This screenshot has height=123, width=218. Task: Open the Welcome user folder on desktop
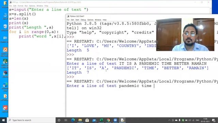click(x=5, y=4)
